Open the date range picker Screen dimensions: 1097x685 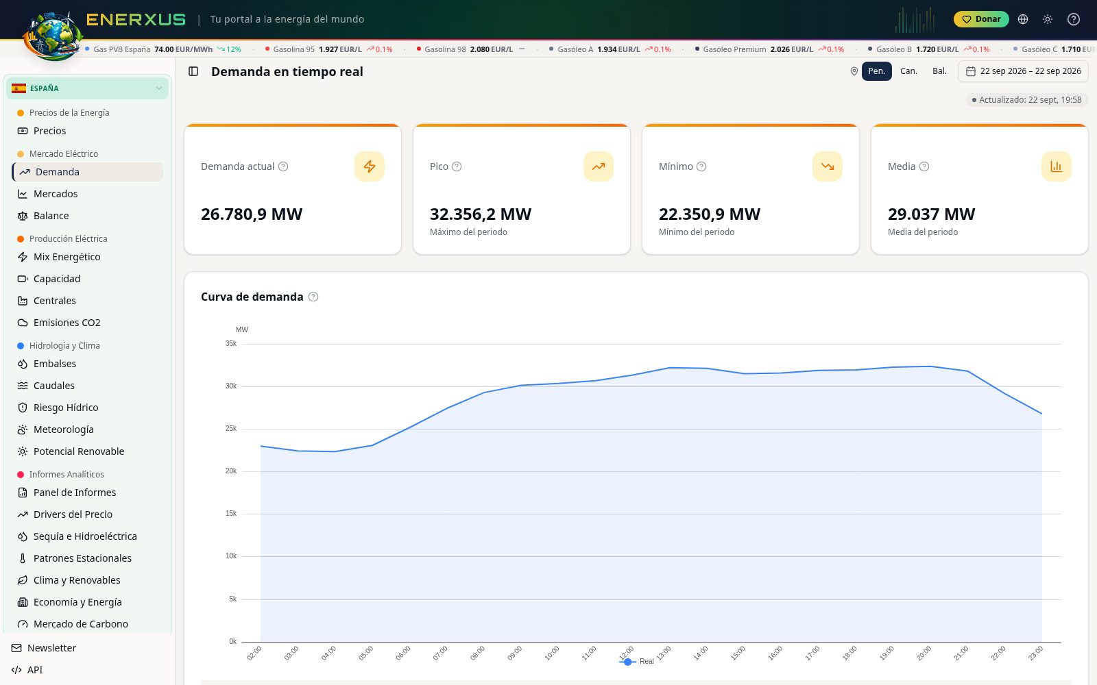[x=1023, y=71]
